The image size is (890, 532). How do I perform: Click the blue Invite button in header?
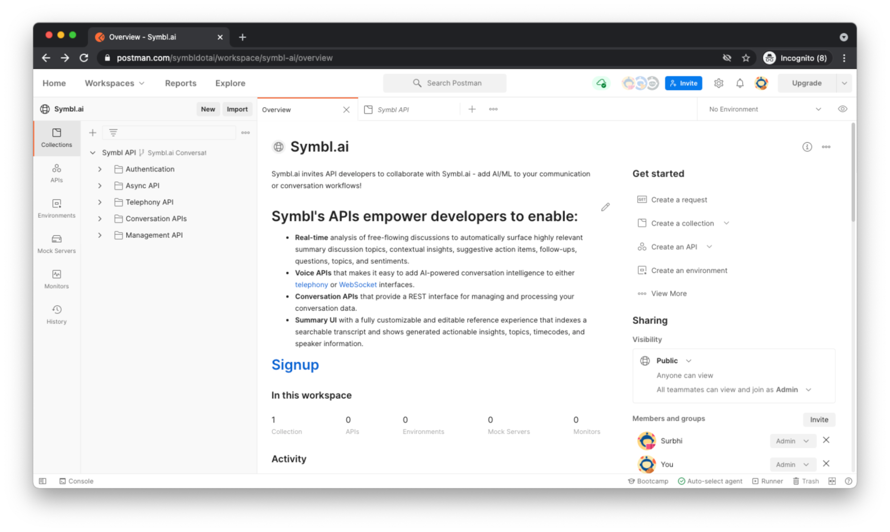pos(683,83)
